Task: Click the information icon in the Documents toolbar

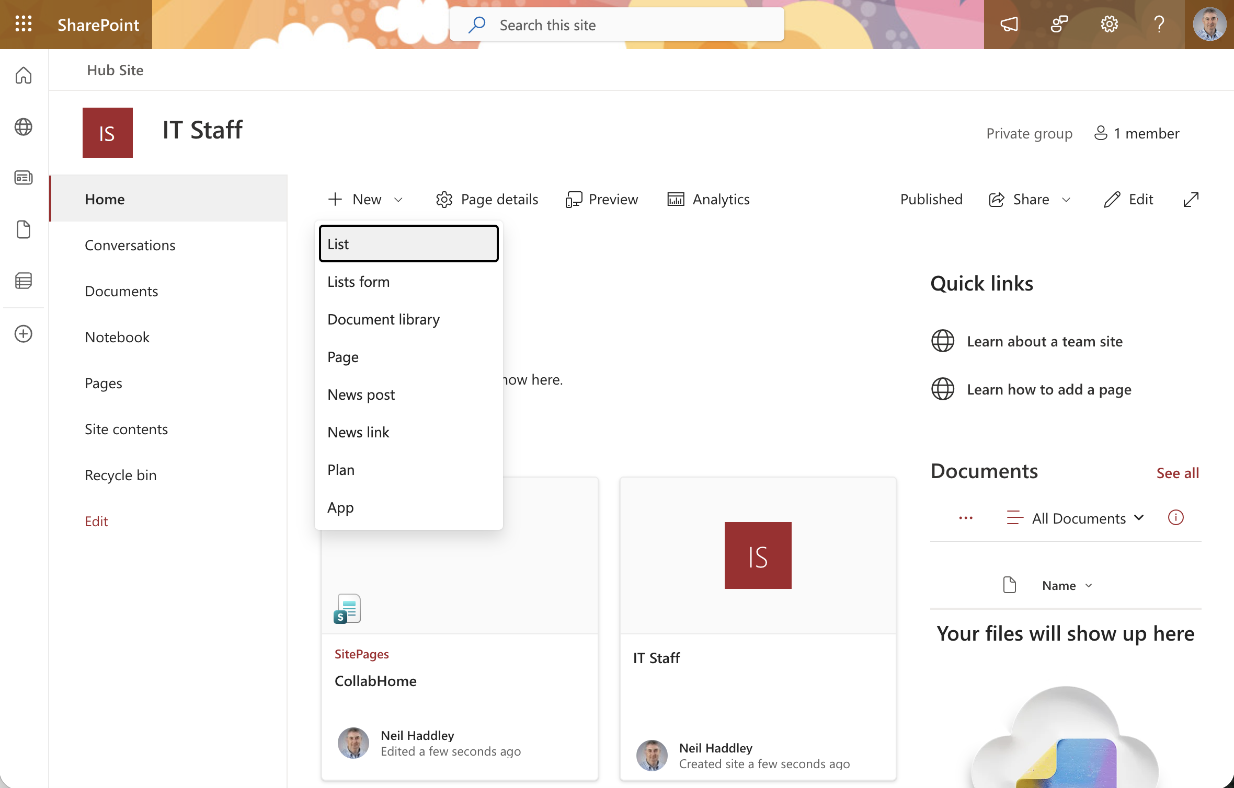Action: pyautogui.click(x=1176, y=517)
